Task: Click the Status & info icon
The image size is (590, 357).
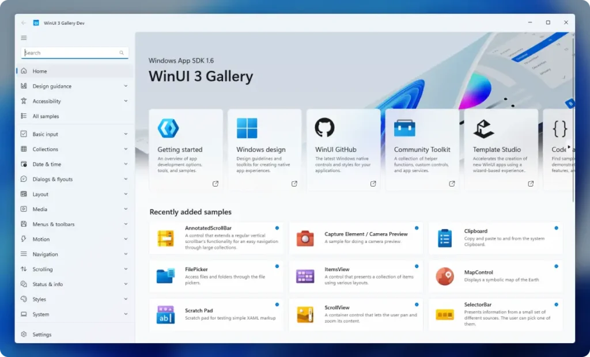Action: [24, 284]
